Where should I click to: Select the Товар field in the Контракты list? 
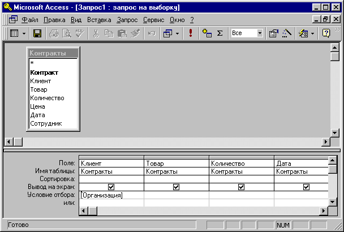click(53, 89)
